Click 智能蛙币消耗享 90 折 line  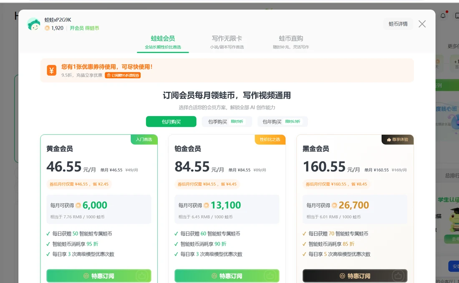click(203, 244)
